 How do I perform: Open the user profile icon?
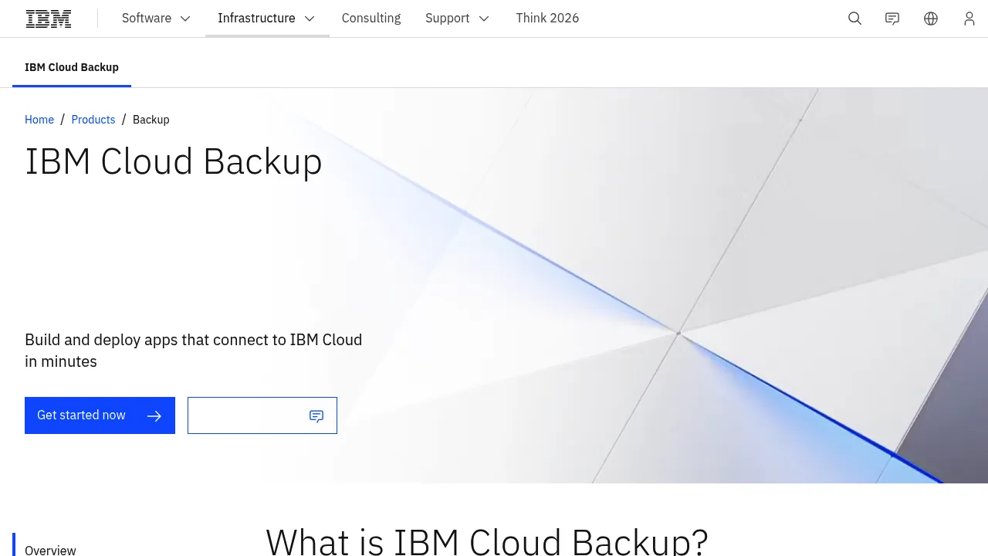(x=969, y=19)
